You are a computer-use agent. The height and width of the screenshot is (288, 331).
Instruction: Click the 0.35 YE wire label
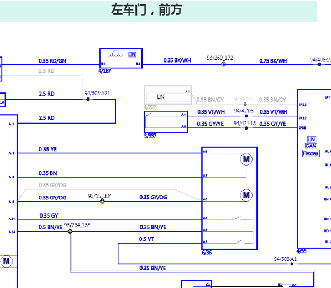[x=48, y=150]
